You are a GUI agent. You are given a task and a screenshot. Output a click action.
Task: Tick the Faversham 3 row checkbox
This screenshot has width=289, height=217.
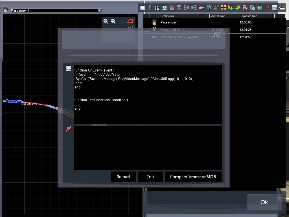147,30
